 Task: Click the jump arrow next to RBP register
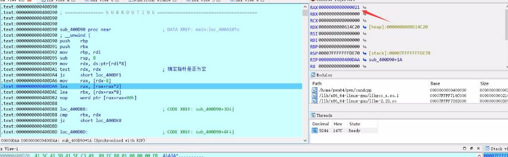[x=364, y=46]
